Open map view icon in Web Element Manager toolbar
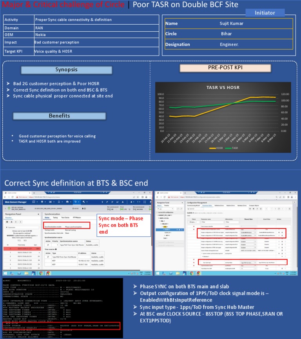The image size is (301, 339). pyautogui.click(x=34, y=202)
